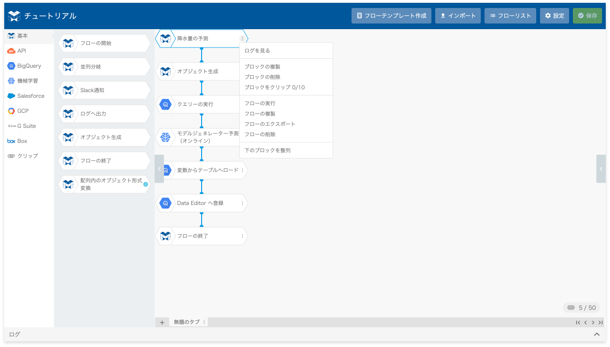This screenshot has width=610, height=347.
Task: Open the 設定 button
Action: (x=555, y=16)
